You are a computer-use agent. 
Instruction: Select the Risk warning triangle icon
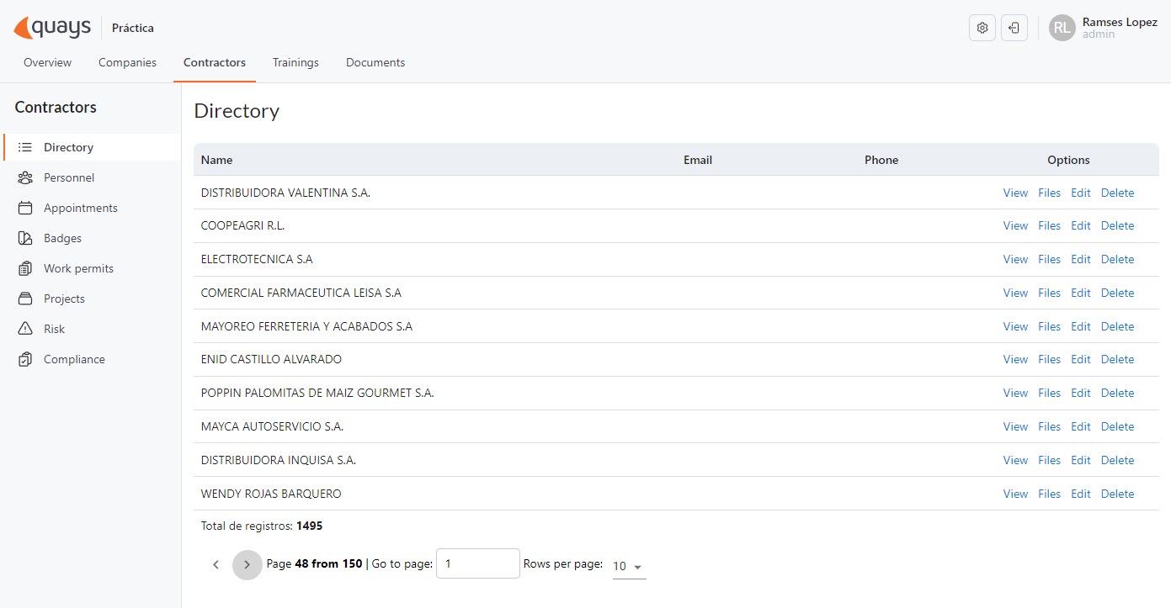[25, 329]
